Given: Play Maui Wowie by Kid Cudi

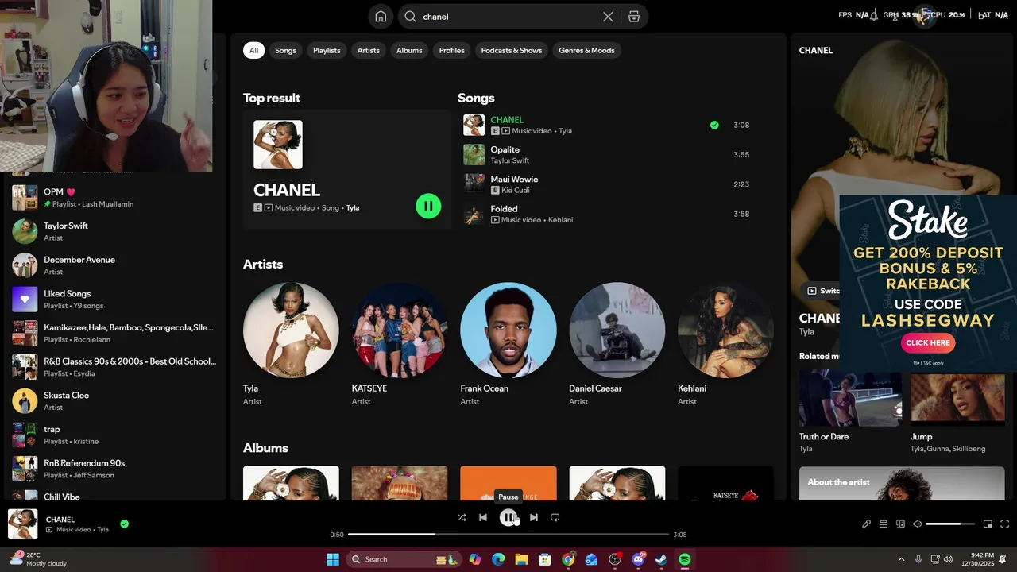Looking at the screenshot, I should coord(607,184).
